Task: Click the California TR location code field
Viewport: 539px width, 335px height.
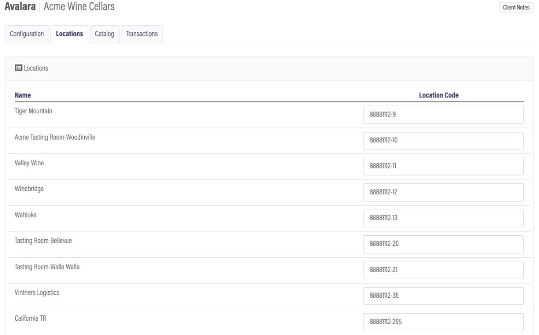Action: tap(443, 322)
